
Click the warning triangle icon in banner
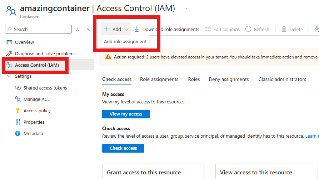pyautogui.click(x=108, y=57)
